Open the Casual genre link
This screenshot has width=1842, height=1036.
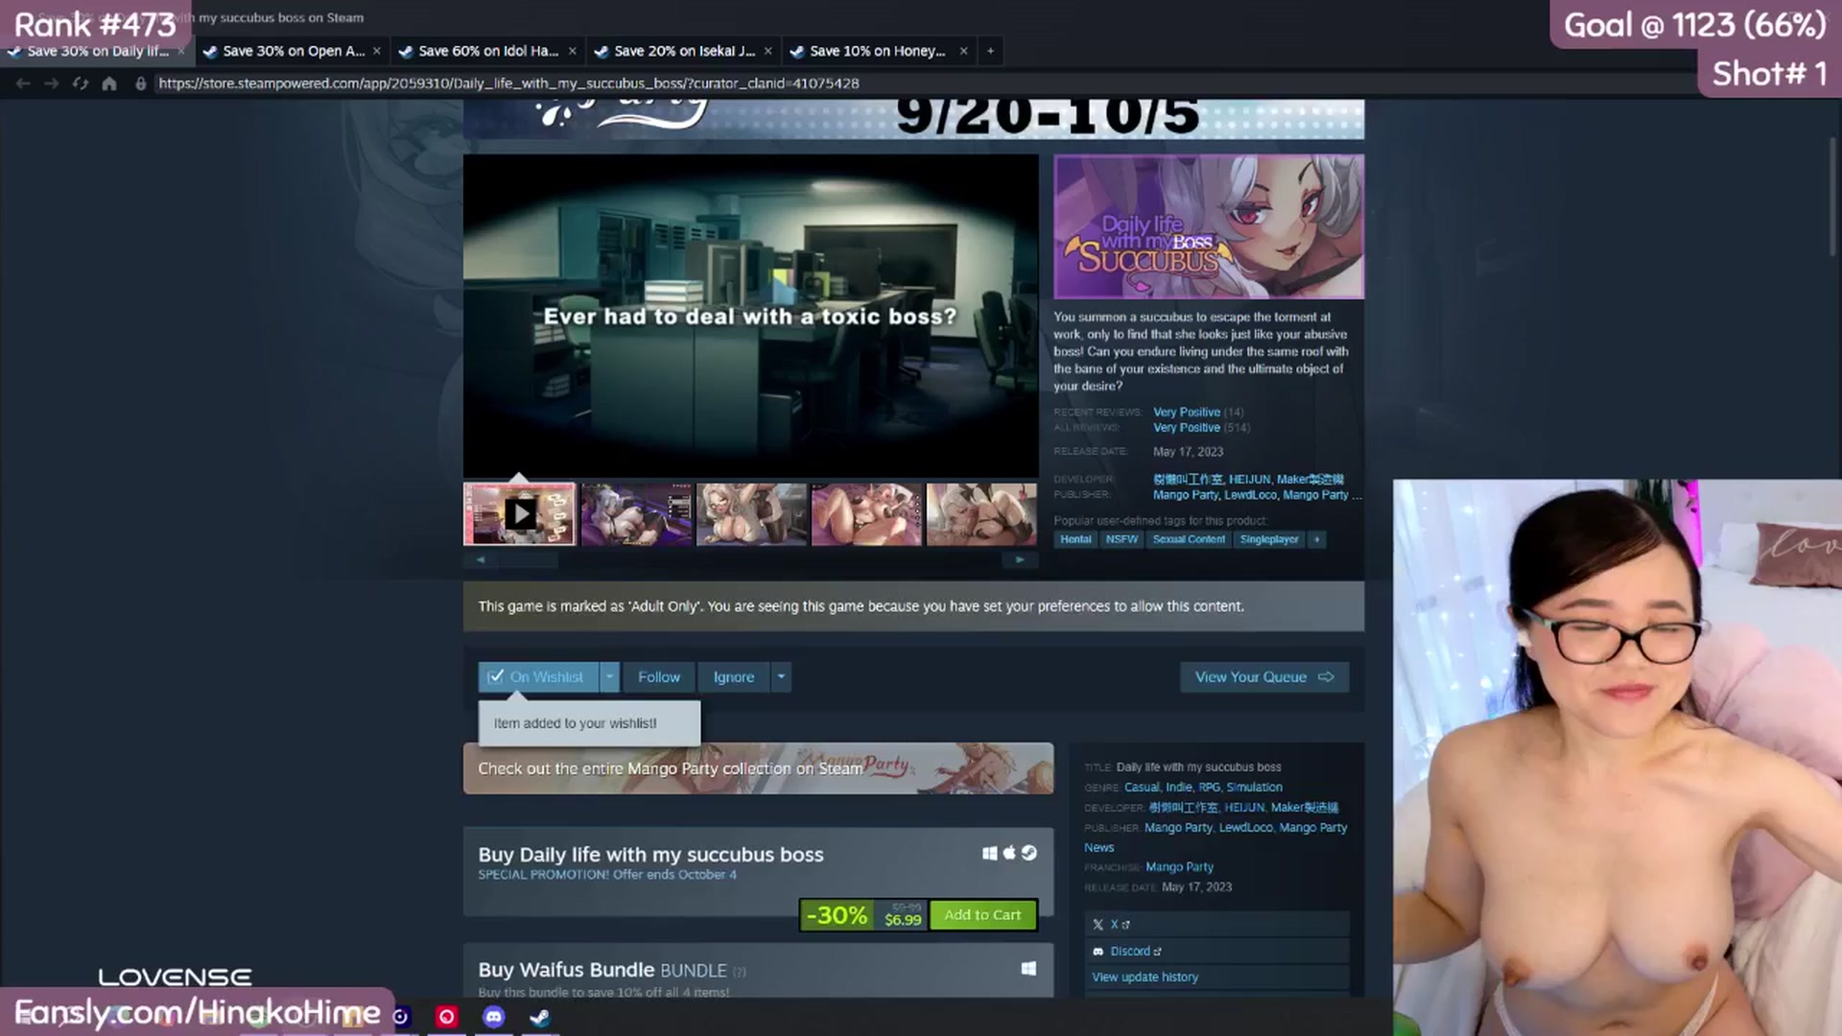[1142, 788]
